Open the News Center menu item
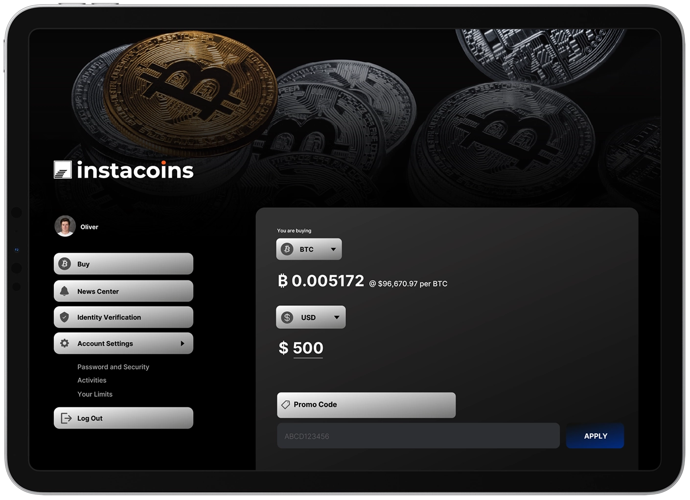 (123, 291)
